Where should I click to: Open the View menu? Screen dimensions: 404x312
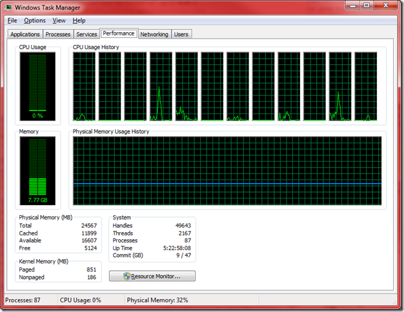coord(59,21)
